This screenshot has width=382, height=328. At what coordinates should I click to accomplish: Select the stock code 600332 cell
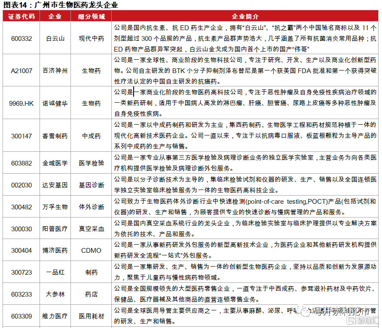coord(21,38)
